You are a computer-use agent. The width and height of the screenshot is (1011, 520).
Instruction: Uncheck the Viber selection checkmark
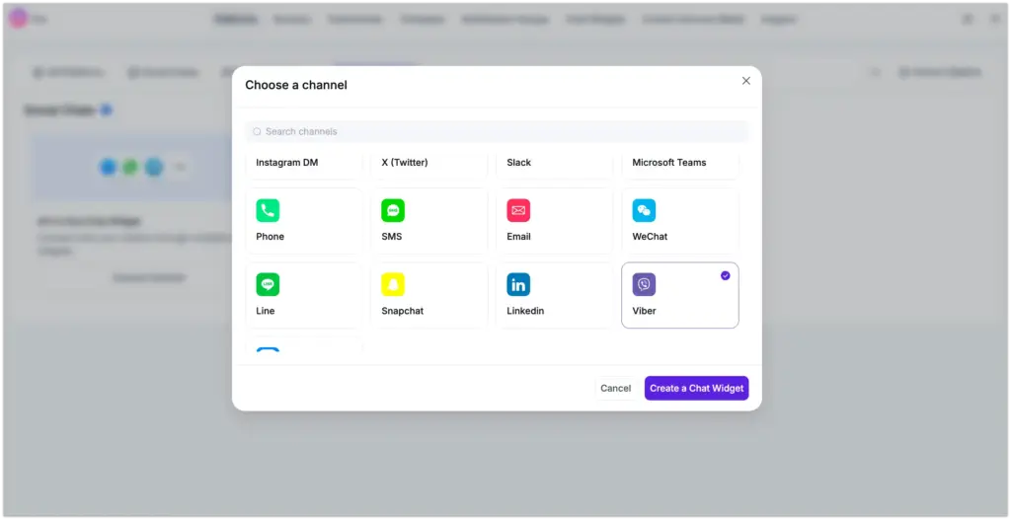[726, 275]
